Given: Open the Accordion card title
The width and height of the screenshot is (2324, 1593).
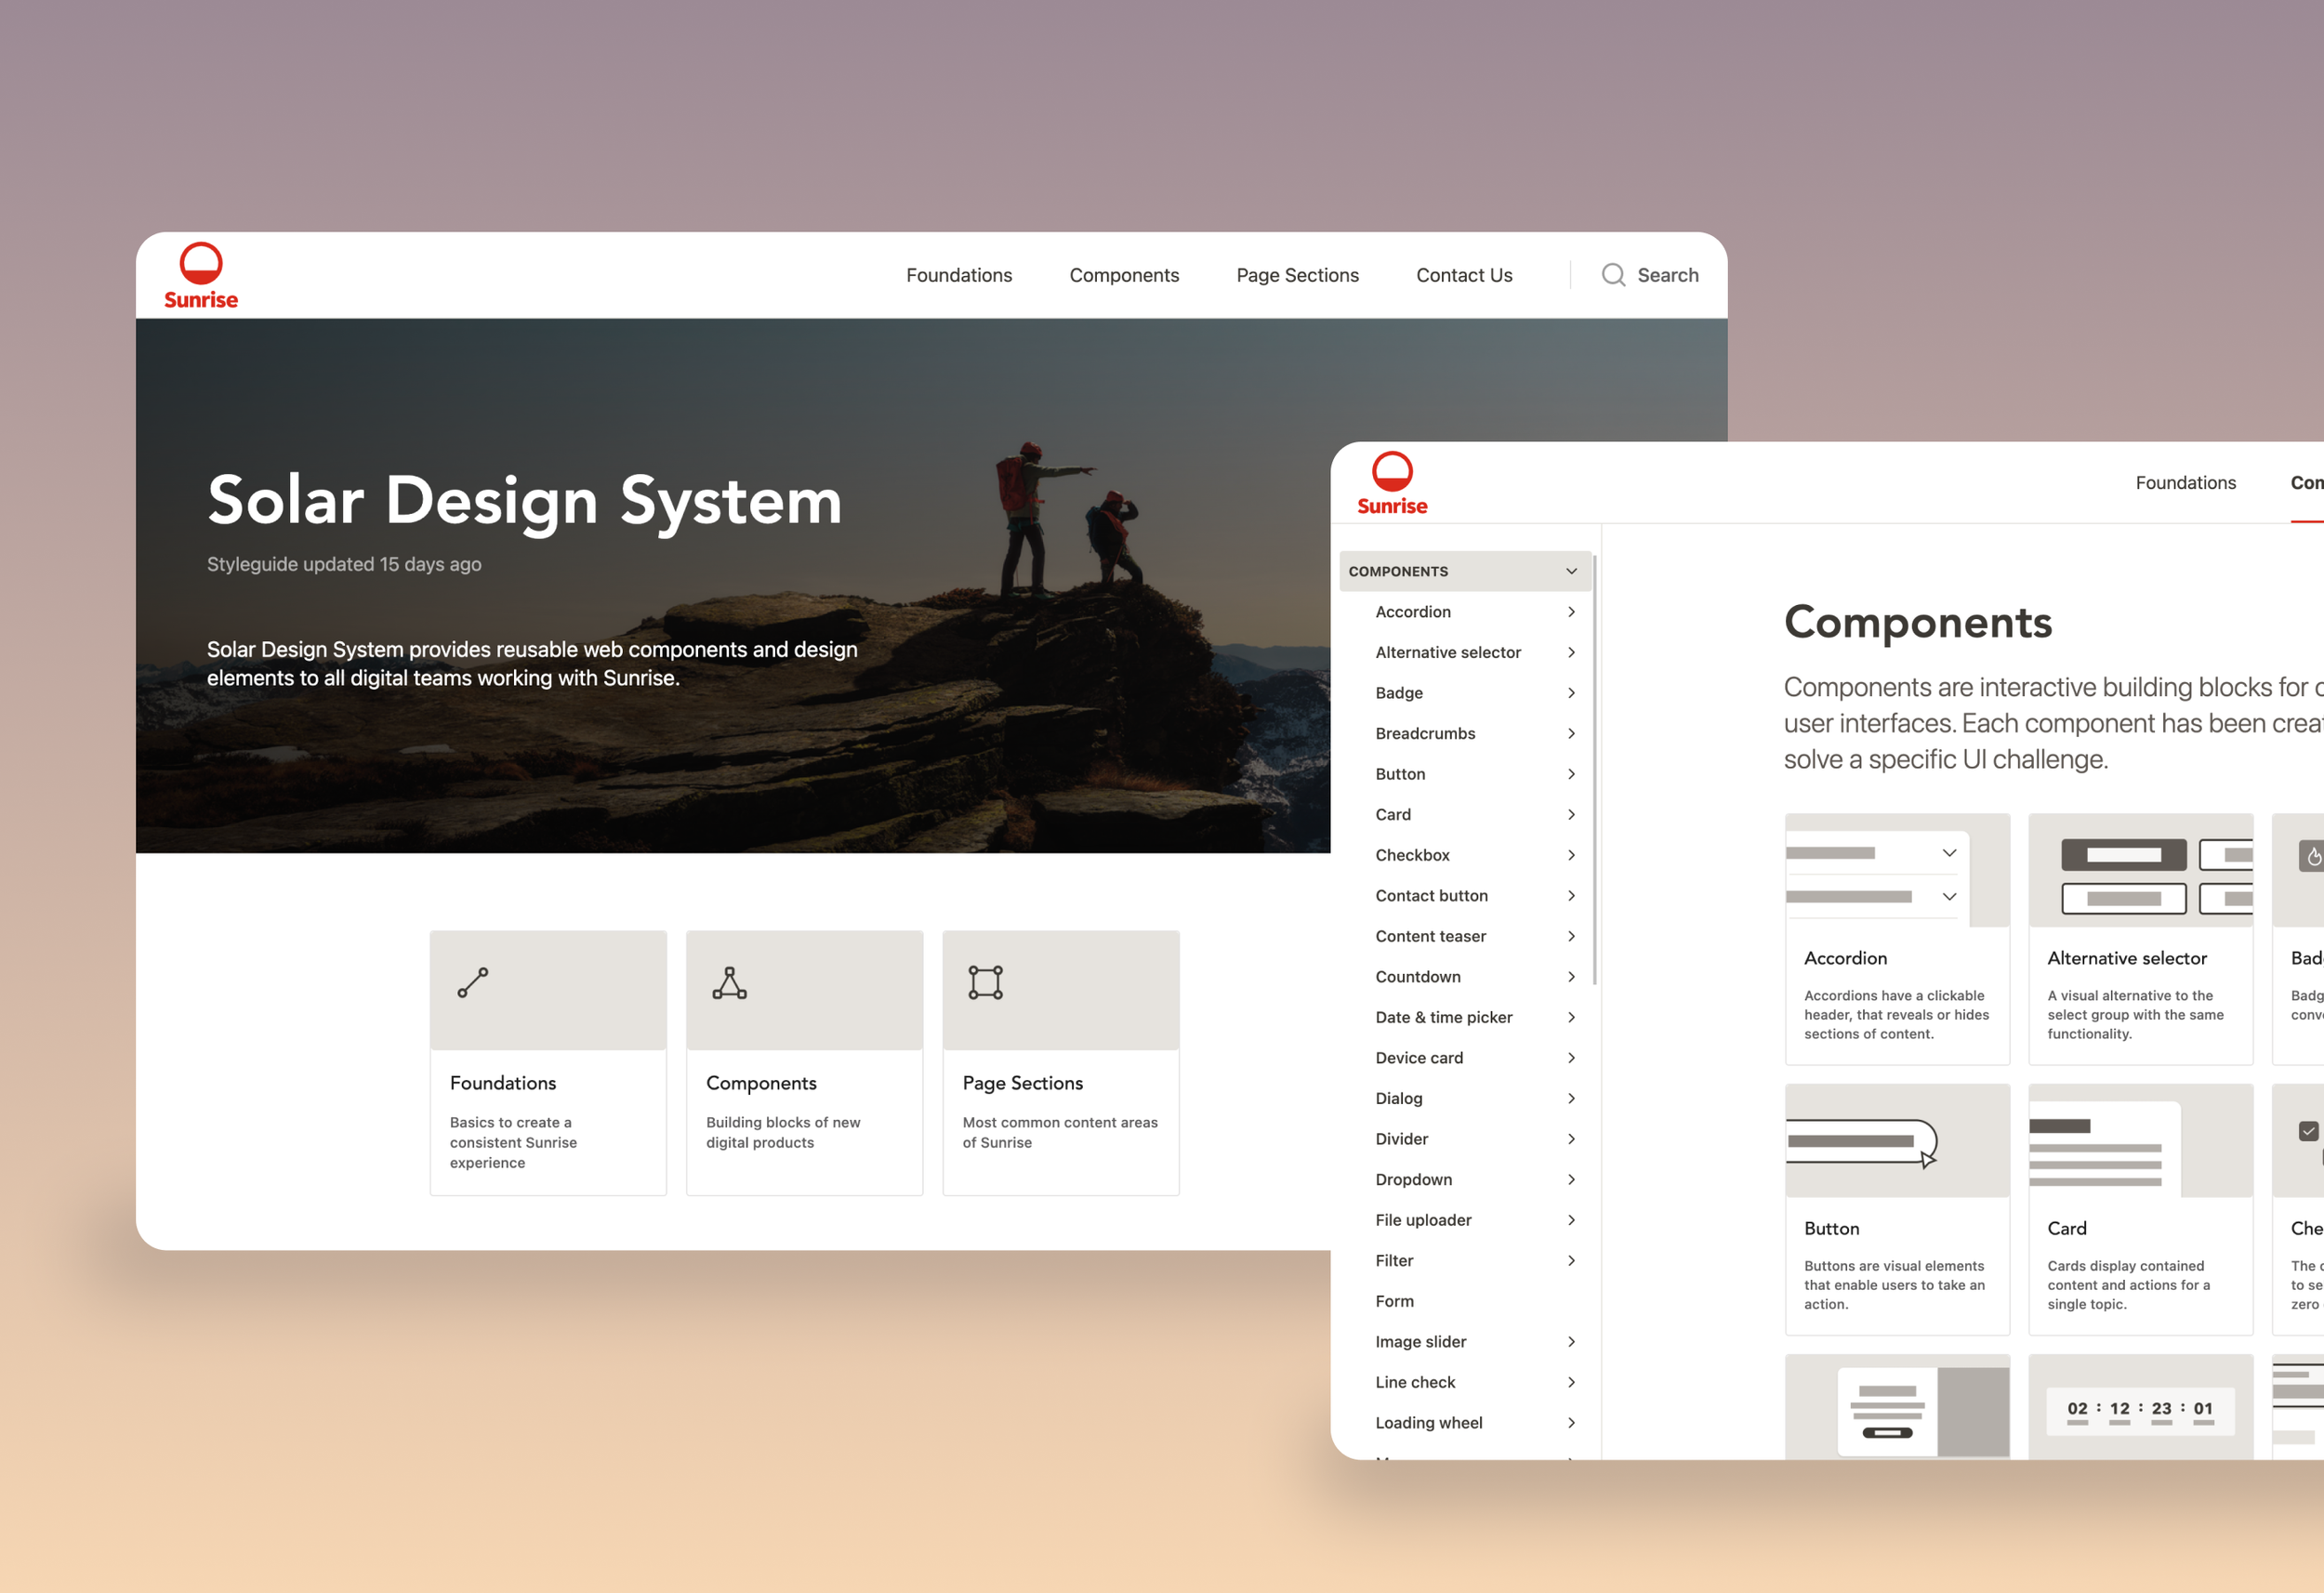Looking at the screenshot, I should (1845, 958).
